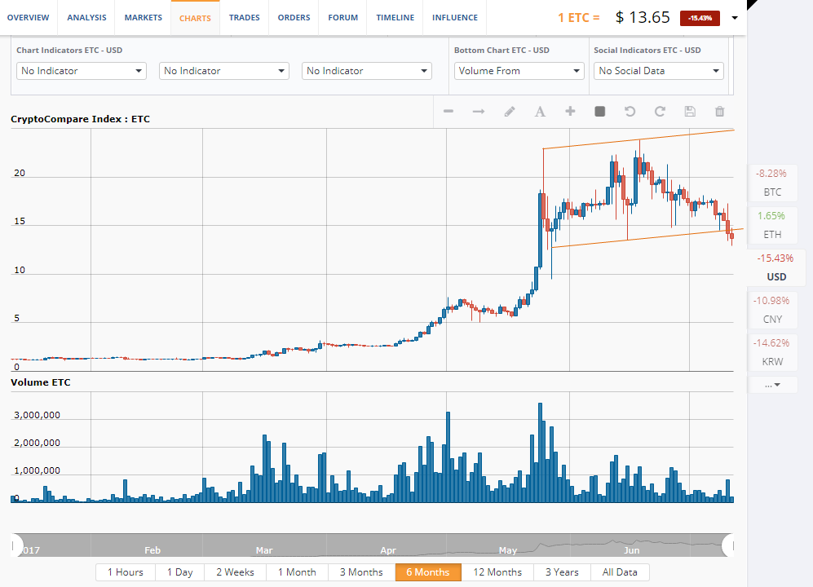Viewport: 813px width, 587px height.
Task: Select the horizontal line drawing tool
Action: 448,112
